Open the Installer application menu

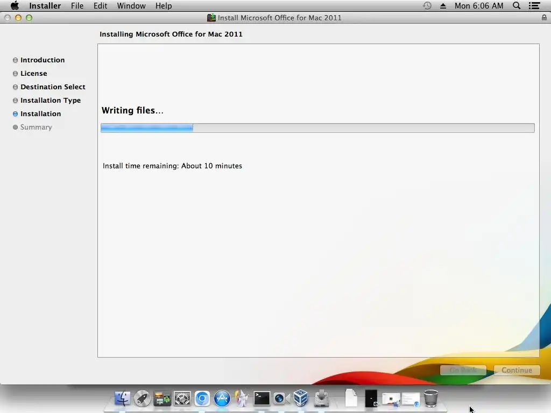[45, 5]
